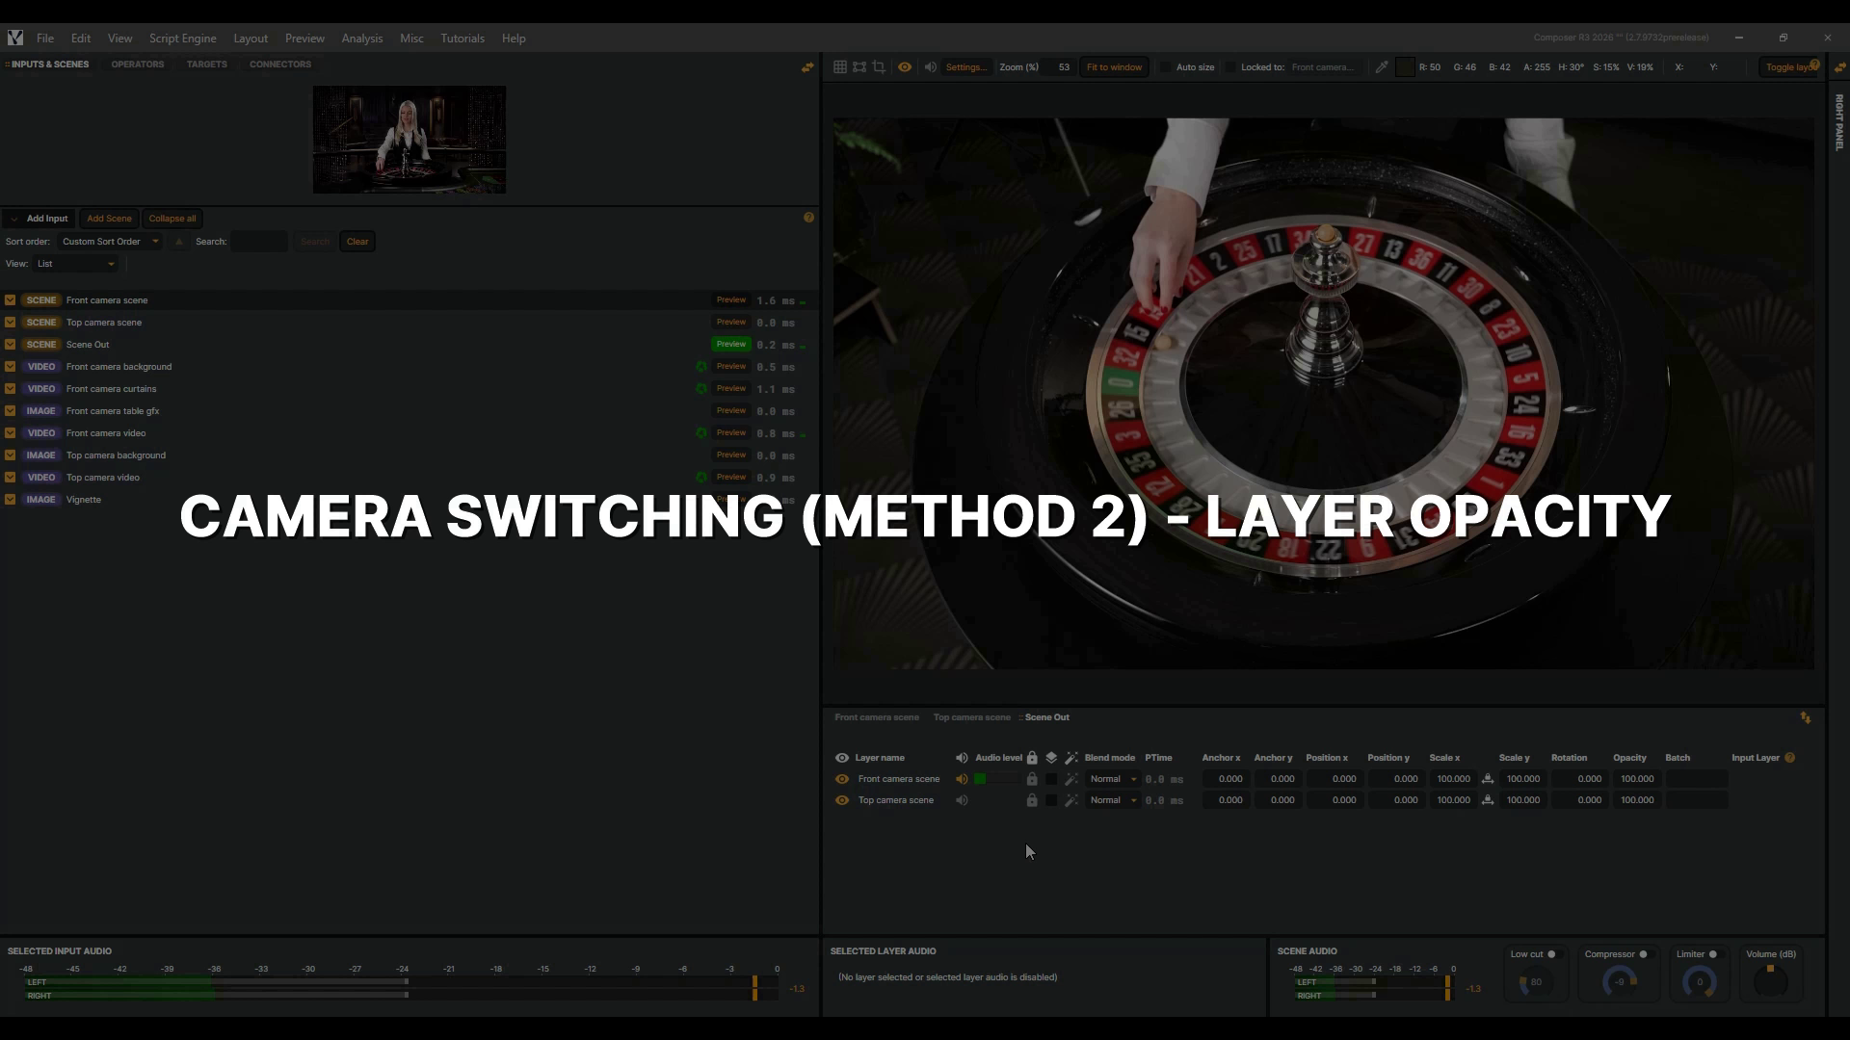Enable the Locked to checkbox
This screenshot has height=1040, width=1850.
click(x=1230, y=67)
